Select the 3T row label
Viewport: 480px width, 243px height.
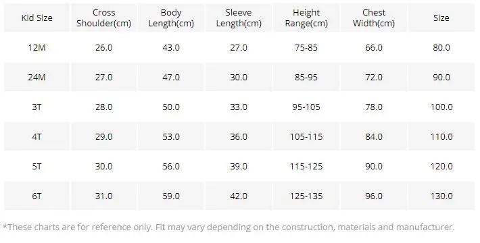(x=37, y=107)
